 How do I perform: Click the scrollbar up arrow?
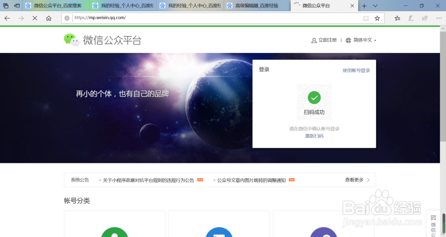(x=443, y=29)
